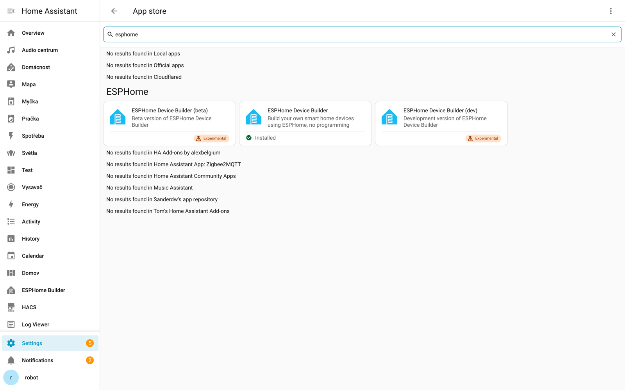Open the robot user profile avatar
Screen dimensions: 625x390
pyautogui.click(x=11, y=378)
